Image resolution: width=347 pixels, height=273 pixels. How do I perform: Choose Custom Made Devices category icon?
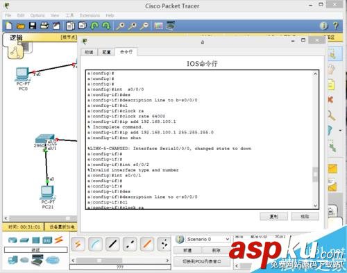[x=37, y=260]
